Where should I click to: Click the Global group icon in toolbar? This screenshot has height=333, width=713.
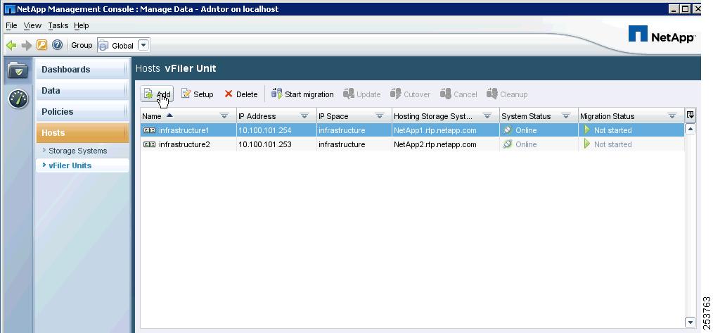pos(103,45)
